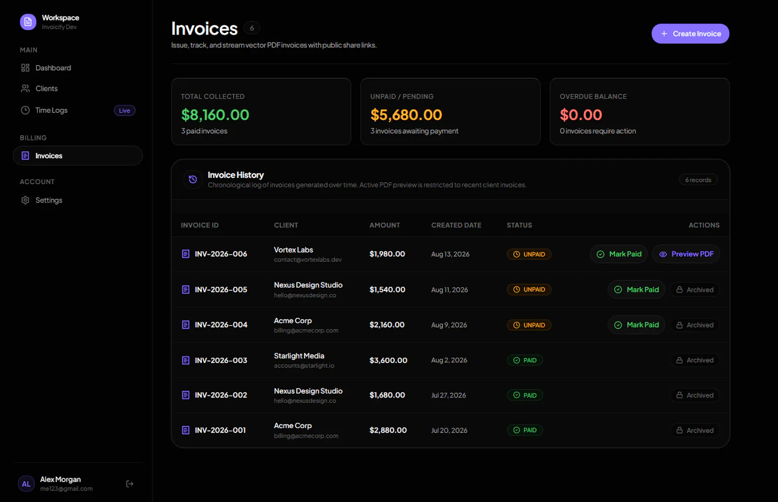This screenshot has width=778, height=502.
Task: Click client name Starlight Media
Action: point(299,356)
